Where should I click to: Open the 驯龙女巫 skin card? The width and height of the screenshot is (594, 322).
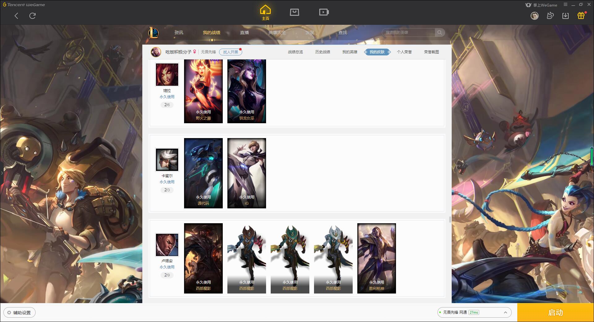[x=247, y=91]
